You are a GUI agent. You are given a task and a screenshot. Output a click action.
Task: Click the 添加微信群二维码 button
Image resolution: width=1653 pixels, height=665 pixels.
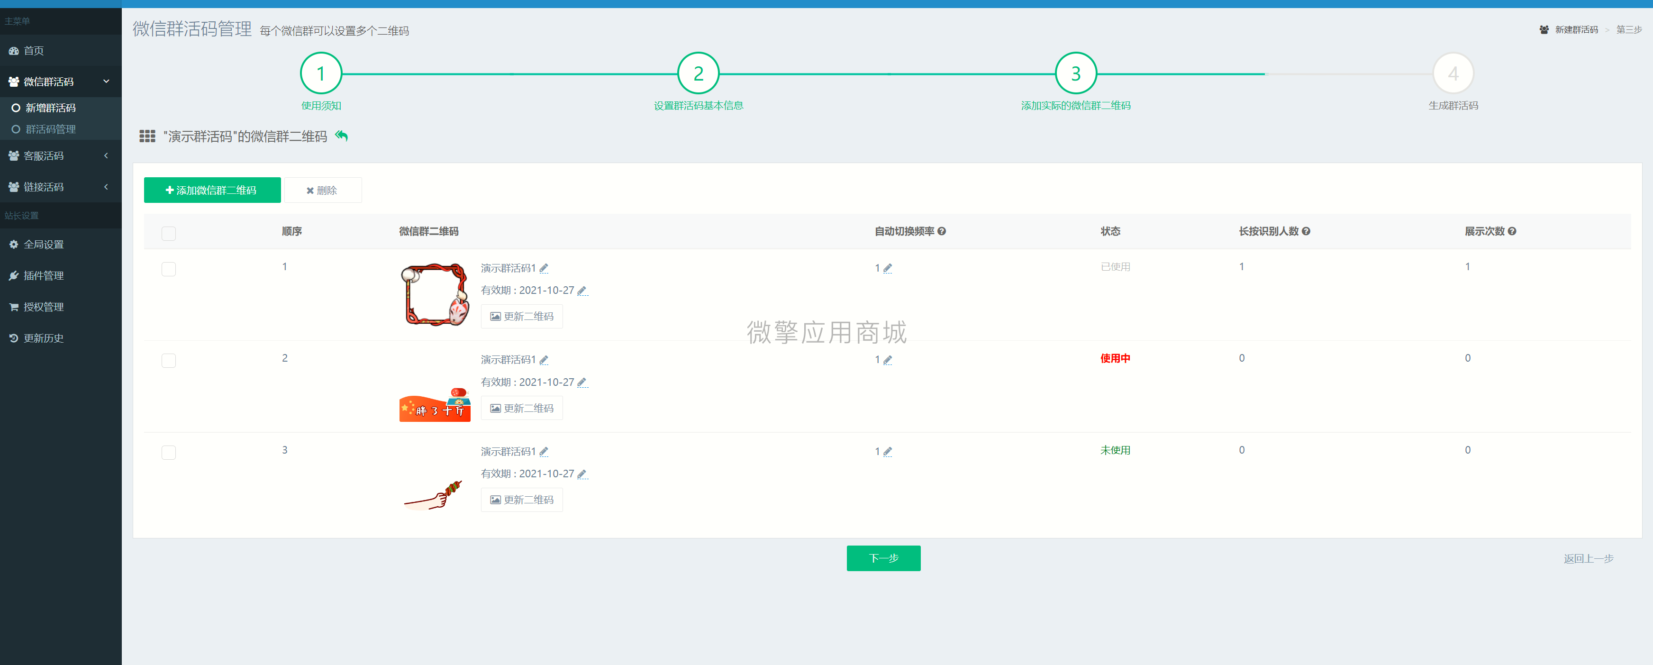click(212, 190)
